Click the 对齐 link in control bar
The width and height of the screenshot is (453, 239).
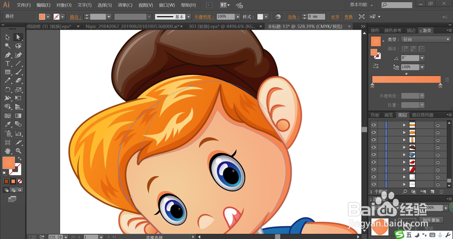pyautogui.click(x=335, y=17)
